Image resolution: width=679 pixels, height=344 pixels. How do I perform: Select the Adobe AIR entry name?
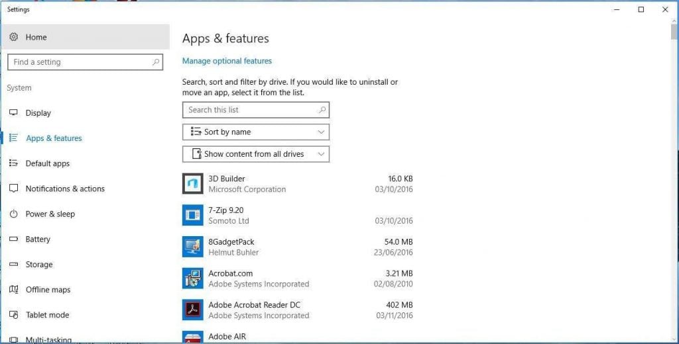[x=227, y=336]
